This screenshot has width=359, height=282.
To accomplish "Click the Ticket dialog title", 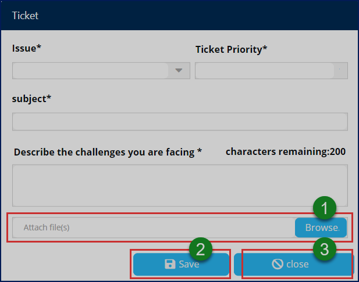I will [25, 16].
